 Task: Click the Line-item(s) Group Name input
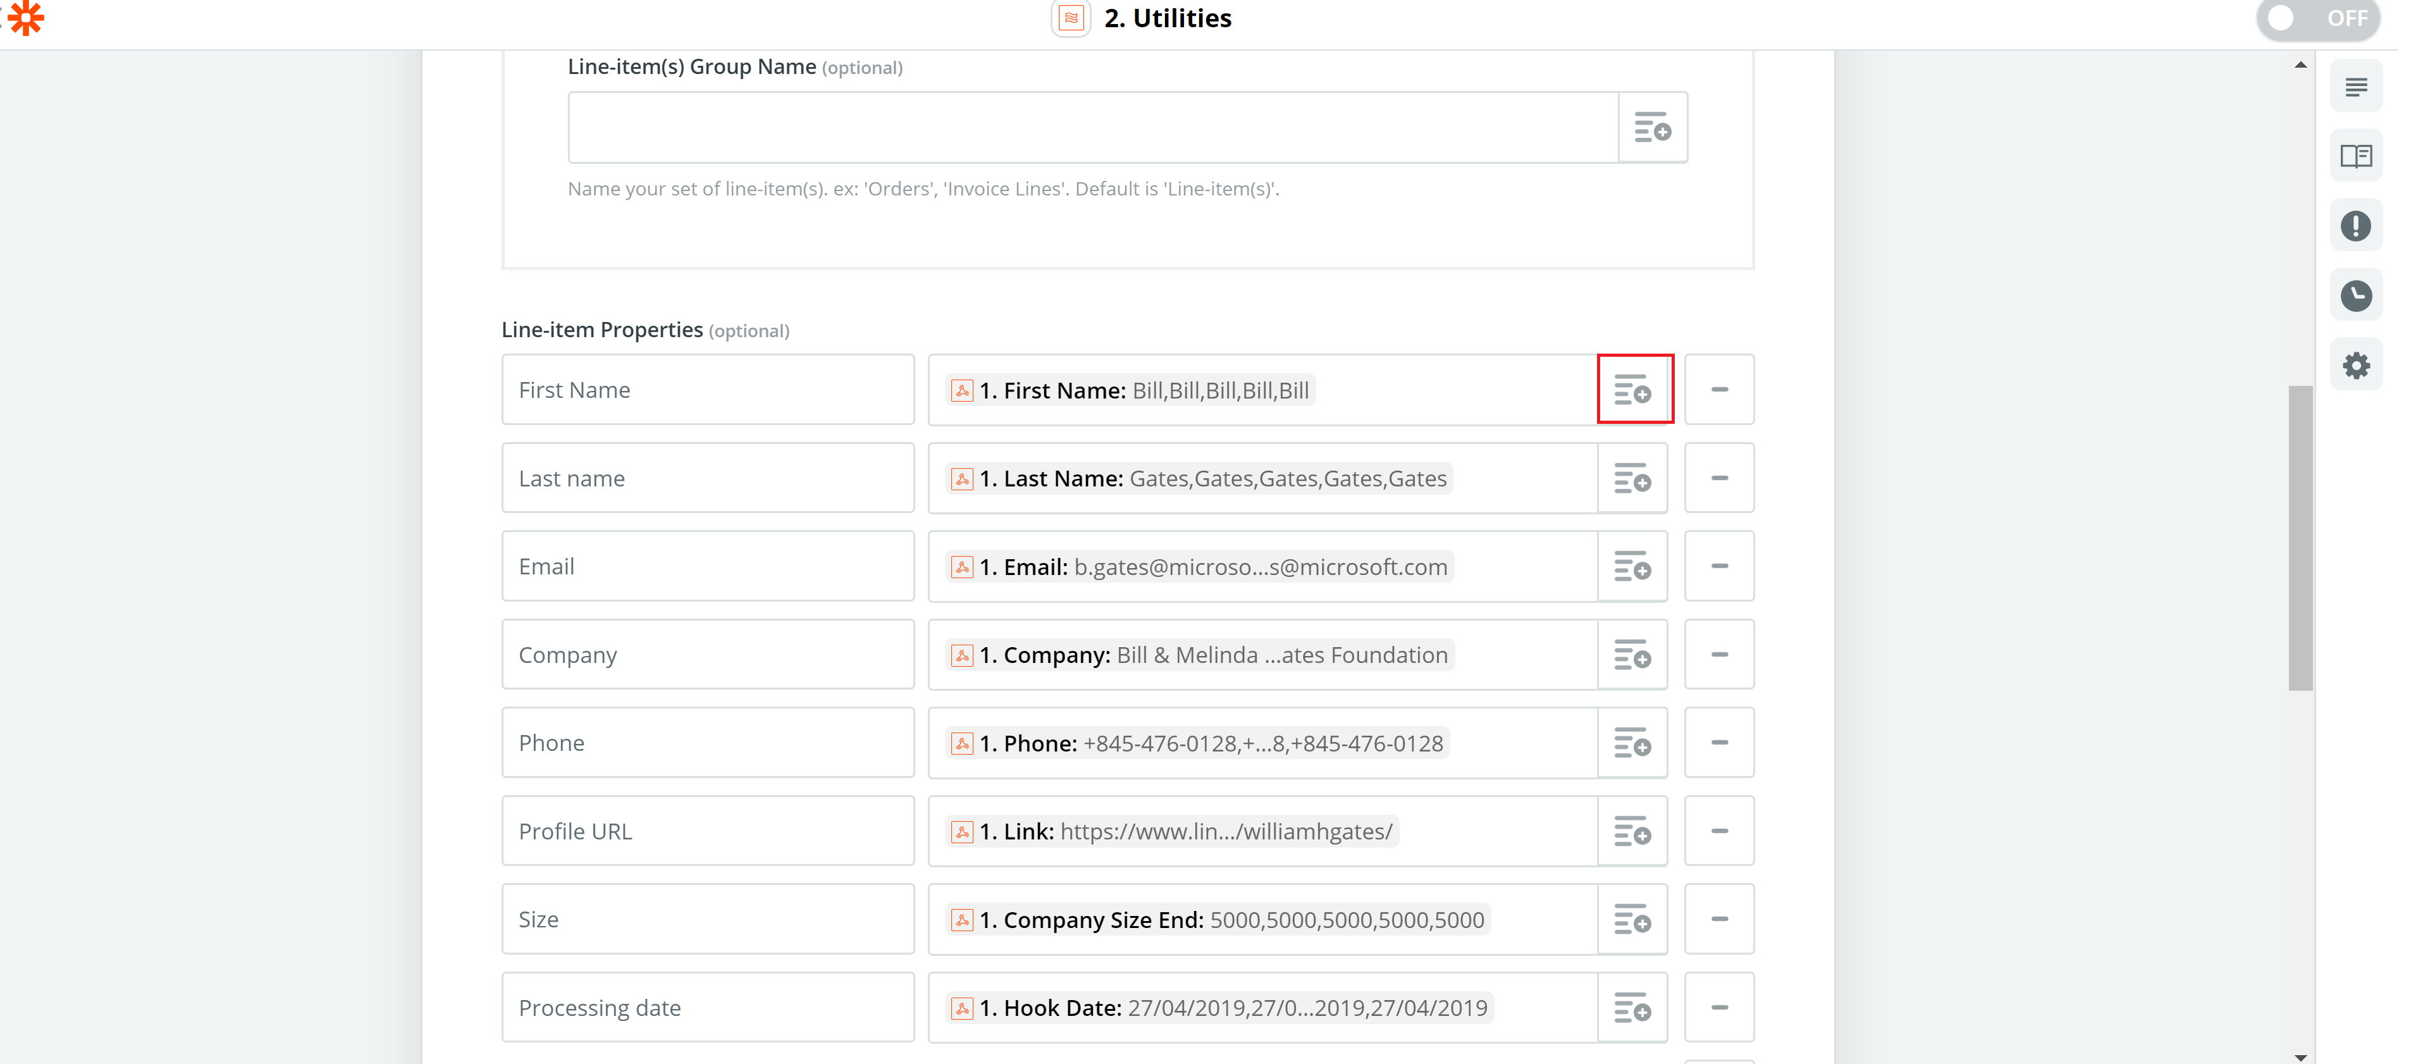click(1092, 127)
